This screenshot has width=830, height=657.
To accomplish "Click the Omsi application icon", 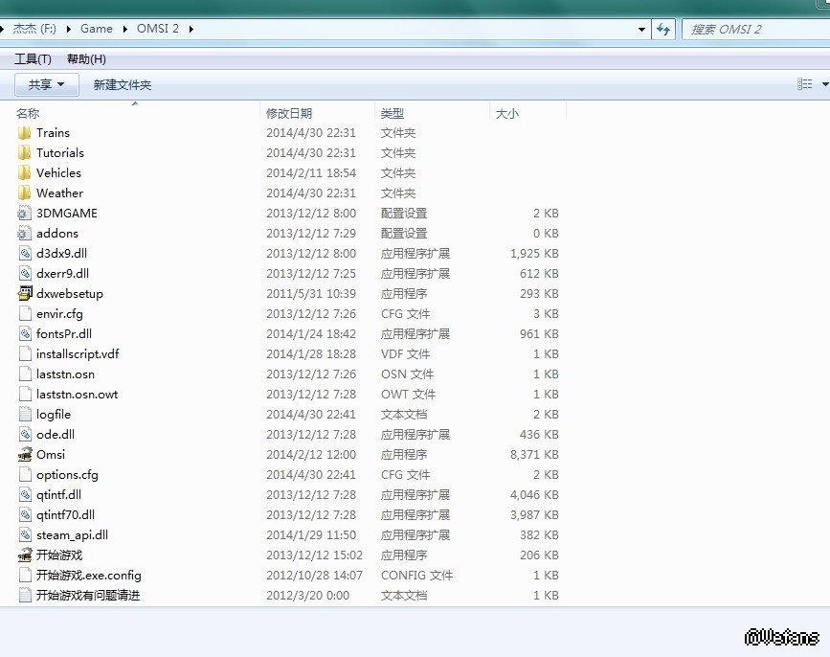I will [x=25, y=454].
